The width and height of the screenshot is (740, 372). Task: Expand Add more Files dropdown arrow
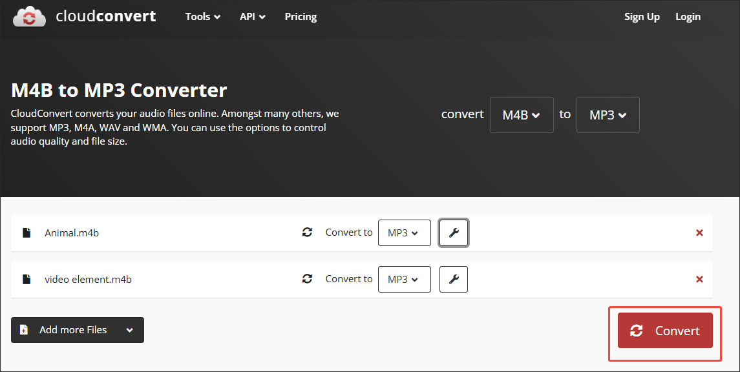pos(129,329)
